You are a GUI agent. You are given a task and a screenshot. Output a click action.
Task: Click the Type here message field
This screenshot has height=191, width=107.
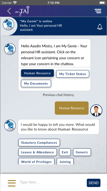point(52,182)
